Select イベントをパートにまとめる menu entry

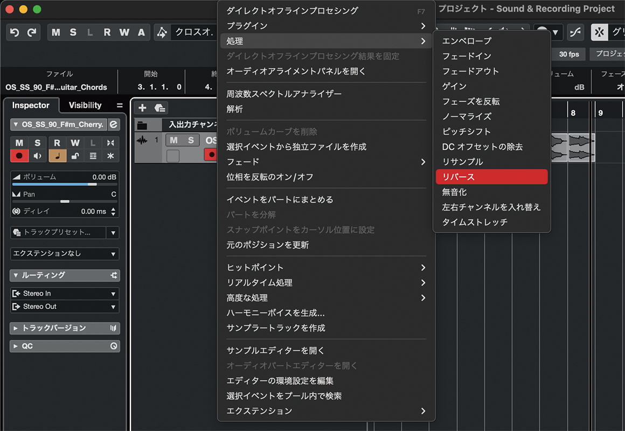[325, 199]
